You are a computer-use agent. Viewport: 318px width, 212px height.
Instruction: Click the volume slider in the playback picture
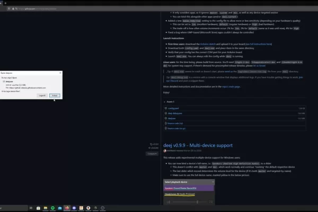189,202
